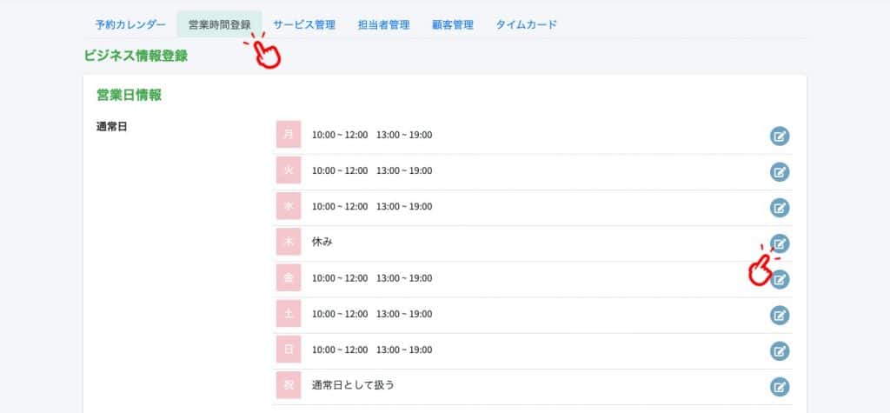The height and width of the screenshot is (413, 890).
Task: Click the pink 土 day badge
Action: click(289, 314)
